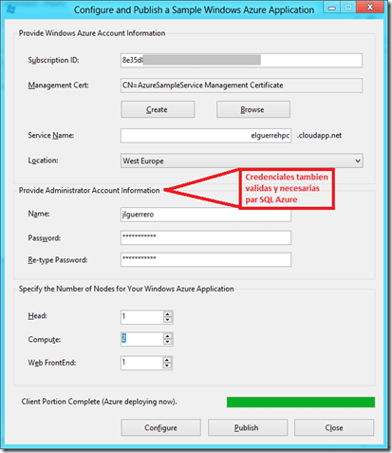The height and width of the screenshot is (453, 392).
Task: Click the Service Name input field
Action: click(x=206, y=136)
